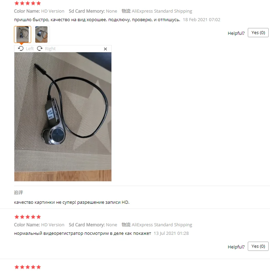The image size is (270, 271).
Task: Mark the 13 Jul 2021 review helpful
Action: [258, 246]
